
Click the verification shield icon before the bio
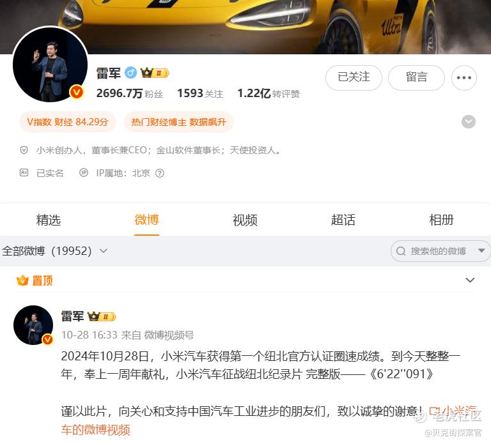[24, 151]
